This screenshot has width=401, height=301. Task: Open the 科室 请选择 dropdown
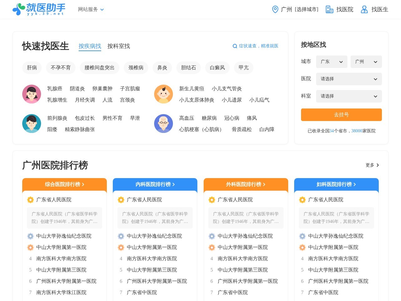349,96
